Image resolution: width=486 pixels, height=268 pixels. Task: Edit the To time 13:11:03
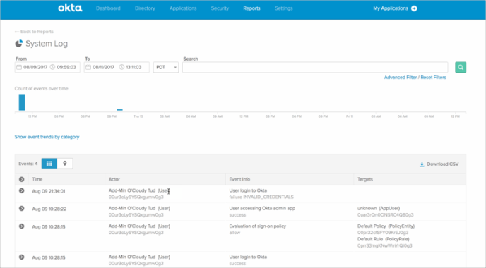(134, 67)
